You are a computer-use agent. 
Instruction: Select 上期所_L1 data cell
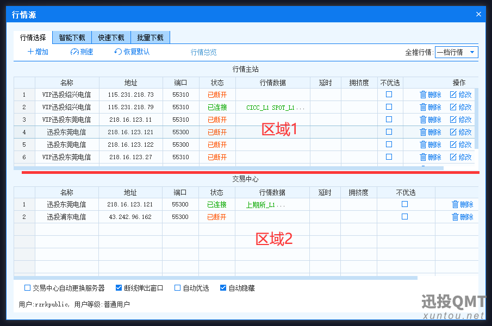pyautogui.click(x=272, y=204)
